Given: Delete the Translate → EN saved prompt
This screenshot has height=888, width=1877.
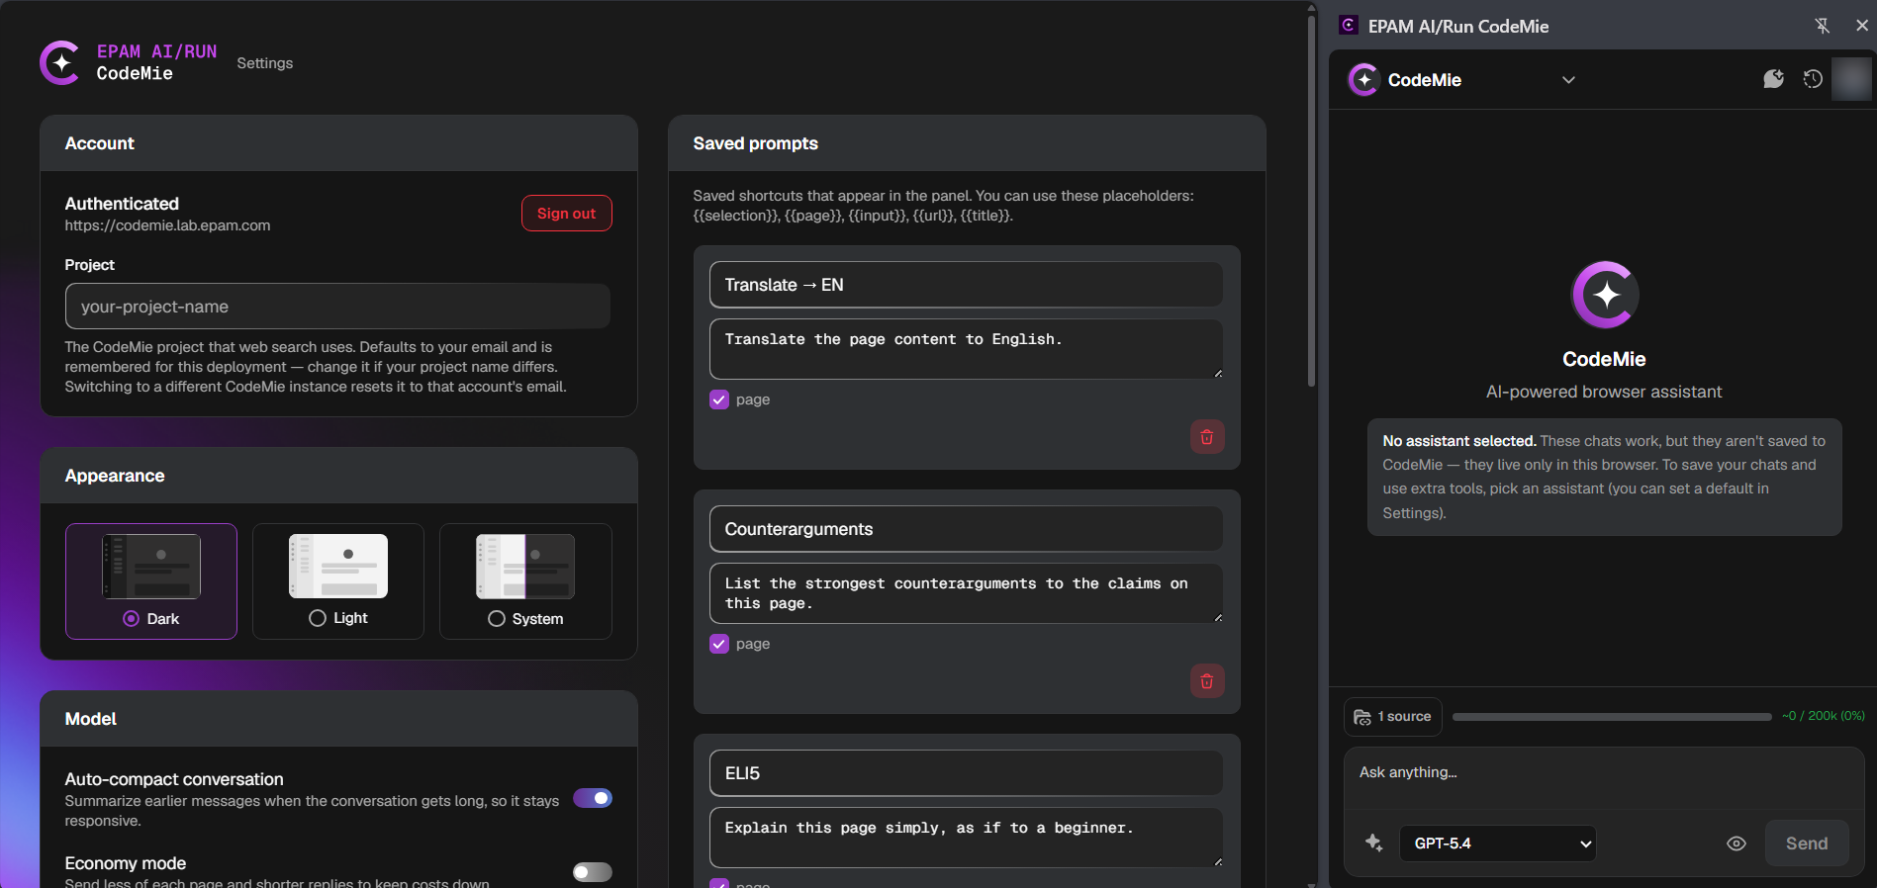Looking at the screenshot, I should click(1206, 437).
